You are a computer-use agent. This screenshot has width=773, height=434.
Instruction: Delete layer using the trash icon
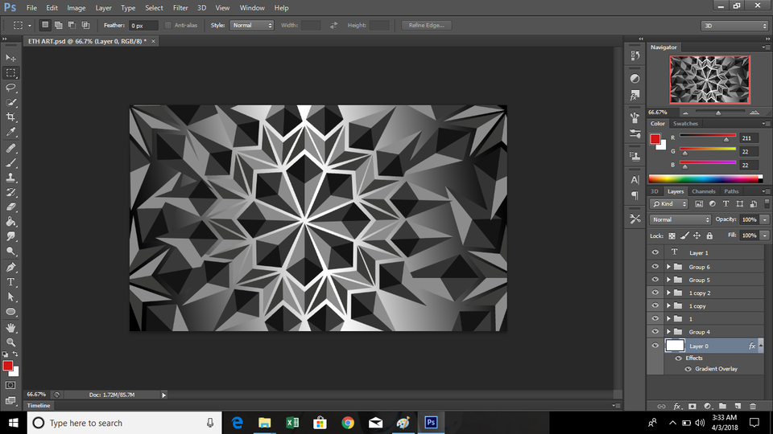point(753,406)
